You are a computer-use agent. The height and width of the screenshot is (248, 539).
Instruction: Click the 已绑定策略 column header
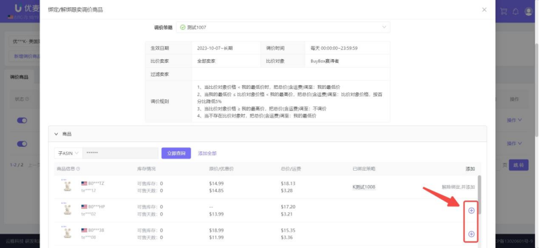(x=364, y=169)
